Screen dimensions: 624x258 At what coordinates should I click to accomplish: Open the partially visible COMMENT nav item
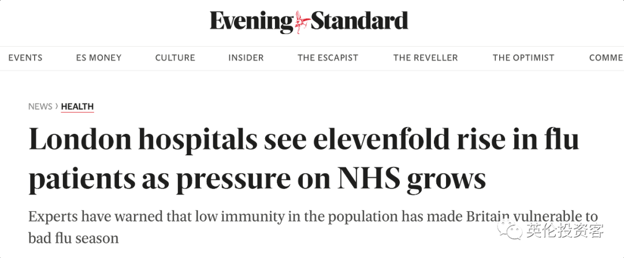coord(607,58)
